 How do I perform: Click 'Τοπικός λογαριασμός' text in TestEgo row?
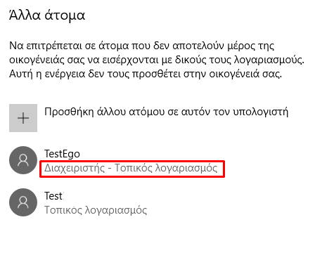166,168
